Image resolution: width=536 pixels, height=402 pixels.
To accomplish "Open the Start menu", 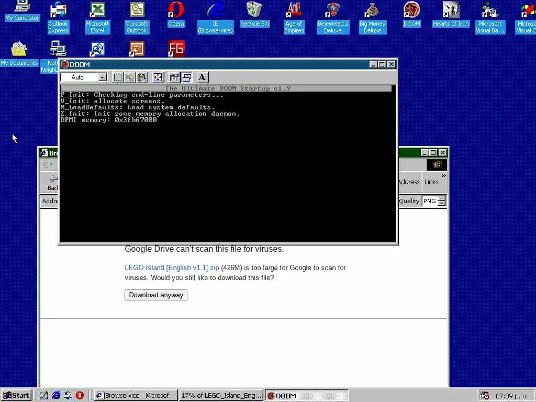I will point(16,396).
